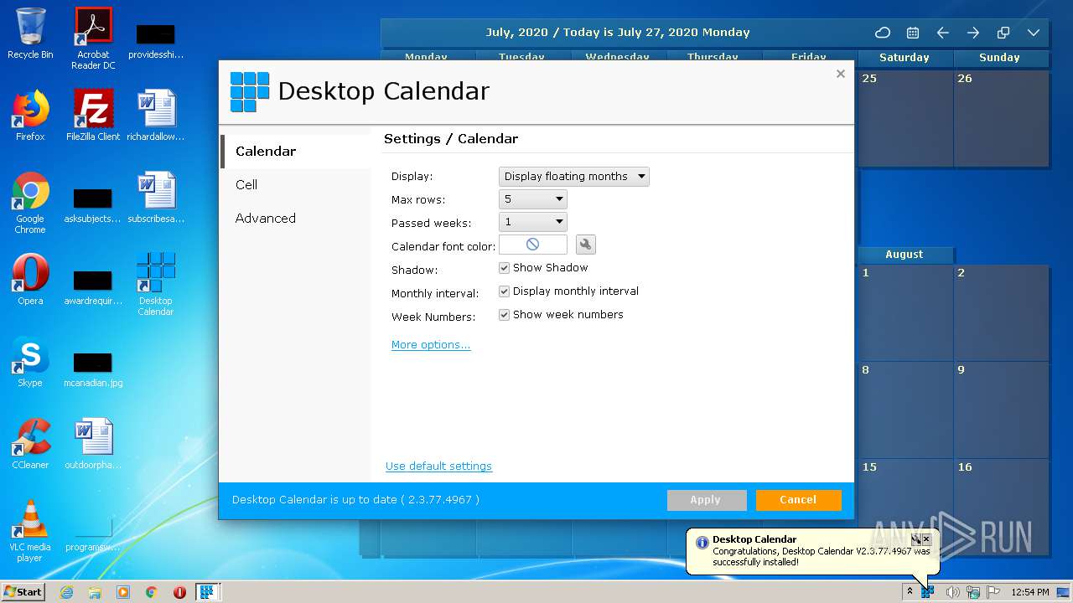Close the installation notification balloon
This screenshot has width=1073, height=603.
coord(926,539)
